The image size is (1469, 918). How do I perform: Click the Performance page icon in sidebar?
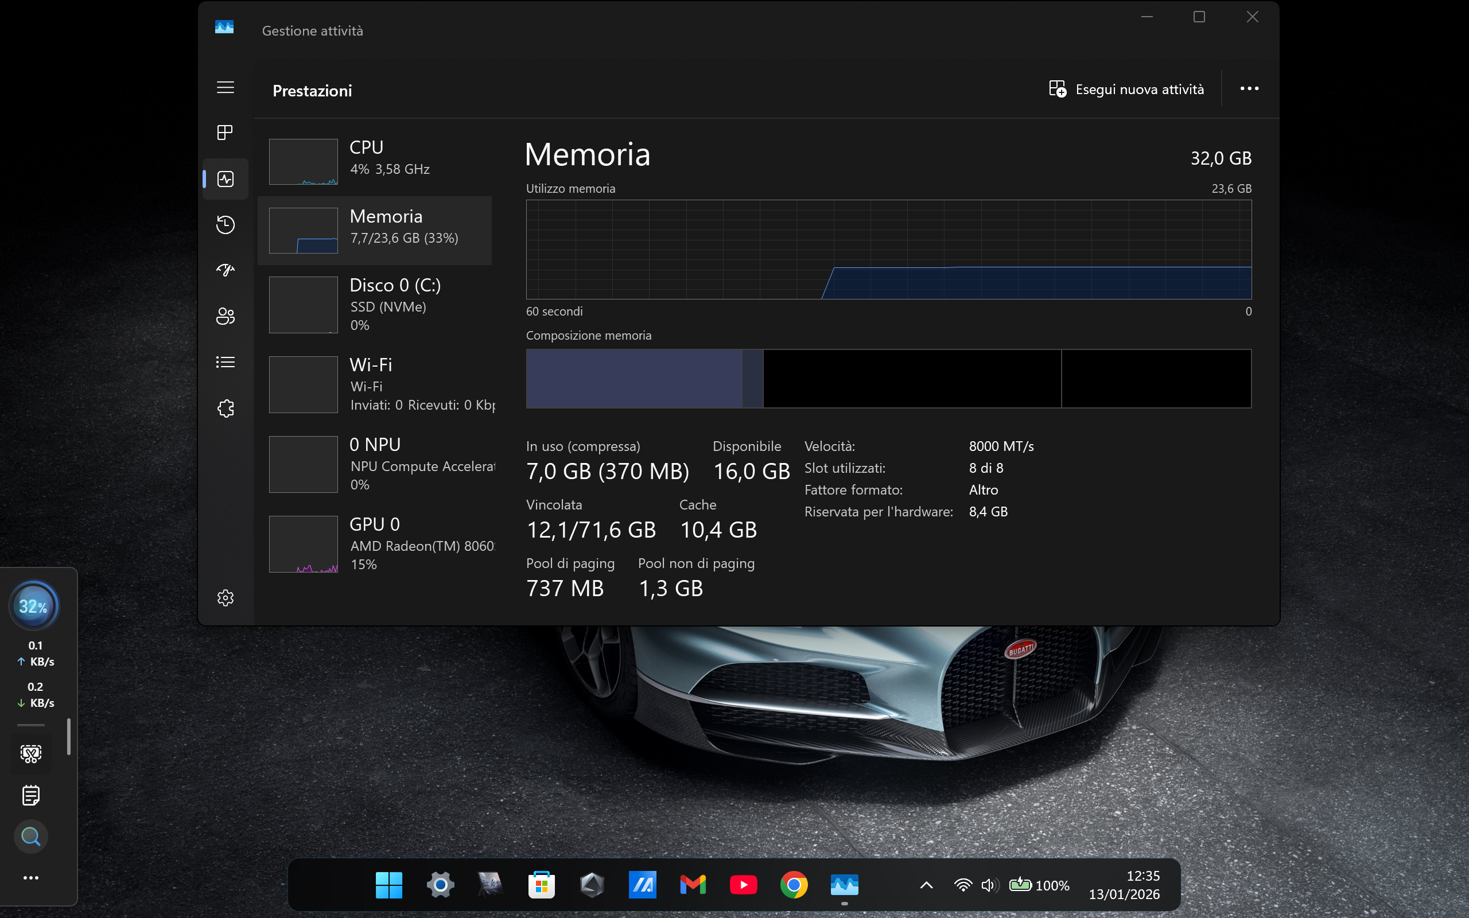225,179
